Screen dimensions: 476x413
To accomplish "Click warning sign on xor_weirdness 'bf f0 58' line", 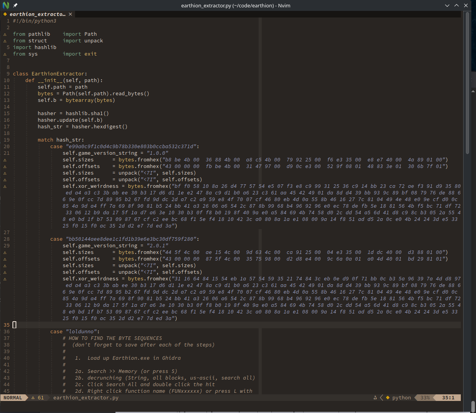I will pos(5,186).
